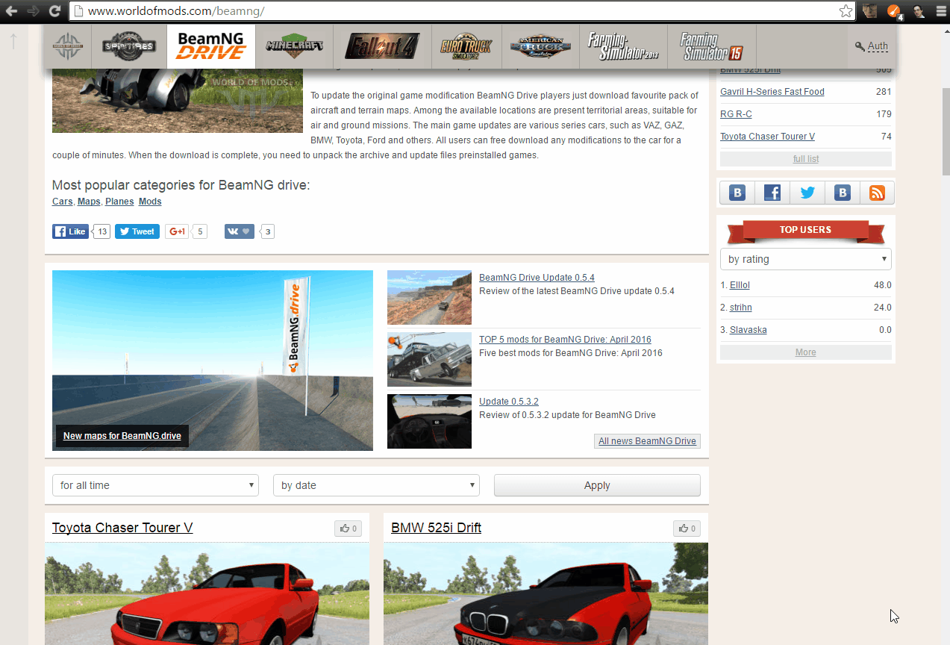Bookmark the page with the star icon
Screen dimensions: 950x645
(846, 11)
